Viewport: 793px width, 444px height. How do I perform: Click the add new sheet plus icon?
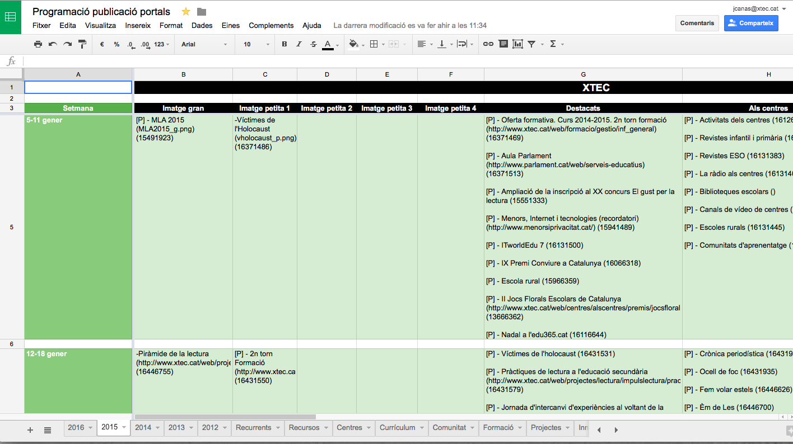click(30, 430)
